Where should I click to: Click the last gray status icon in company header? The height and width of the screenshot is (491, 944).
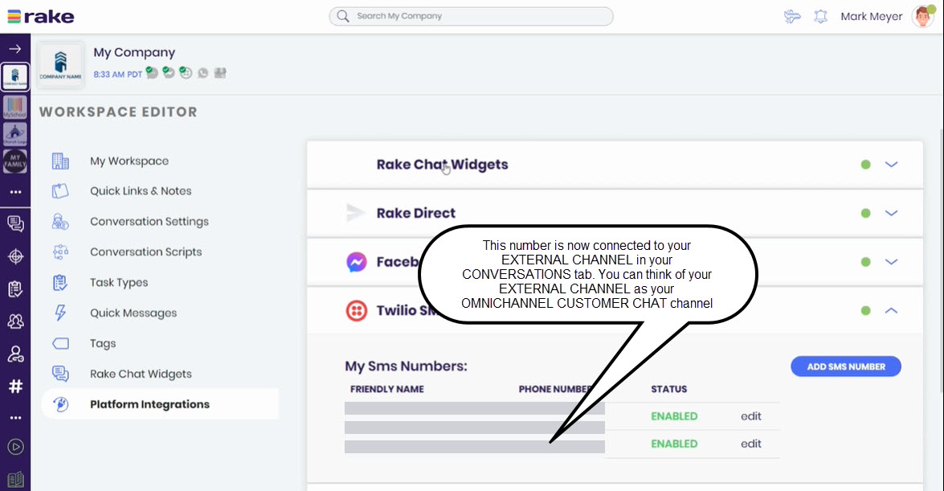pos(220,73)
